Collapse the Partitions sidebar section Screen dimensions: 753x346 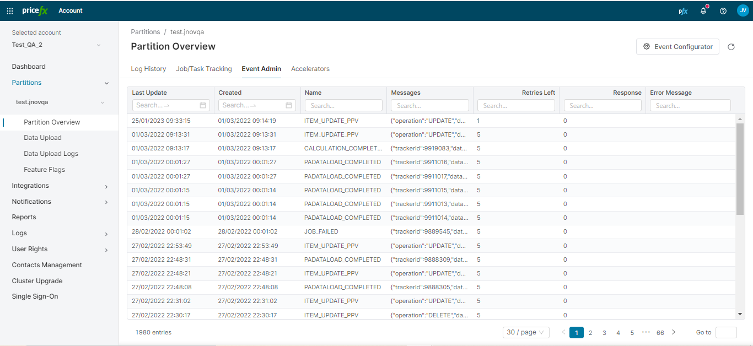[x=106, y=83]
